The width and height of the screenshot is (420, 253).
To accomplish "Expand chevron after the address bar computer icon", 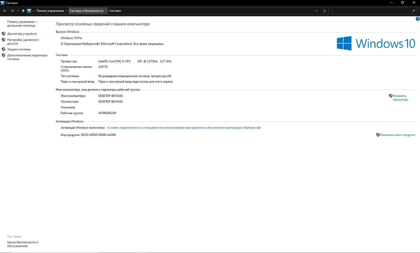I will 34,11.
